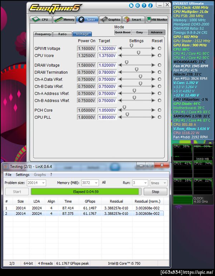Decrease DRAM Voltage with left arrow
The image size is (215, 276).
tap(120, 65)
